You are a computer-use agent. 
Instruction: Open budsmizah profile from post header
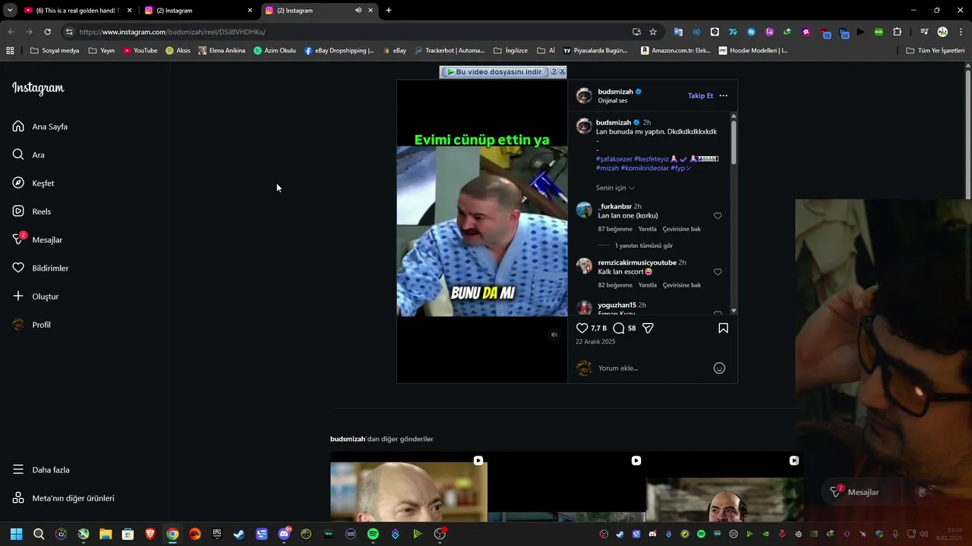click(615, 92)
